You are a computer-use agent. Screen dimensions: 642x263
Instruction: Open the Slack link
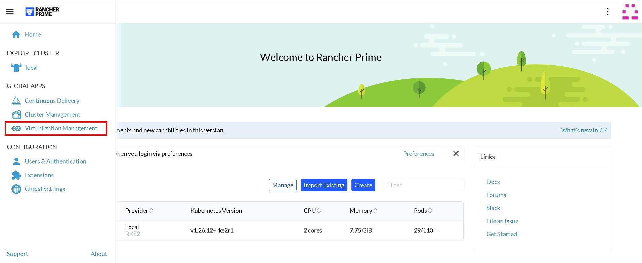493,208
